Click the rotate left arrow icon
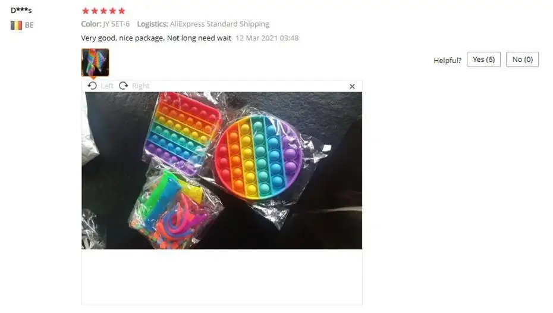The width and height of the screenshot is (553, 313). tap(92, 86)
